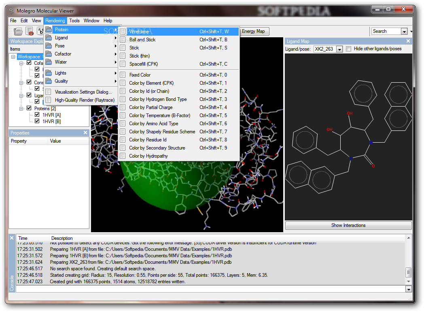Close the Ligand Map panel
The image size is (424, 312).
tap(408, 41)
